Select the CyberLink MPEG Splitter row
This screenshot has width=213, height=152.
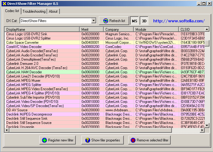[x=105, y=85]
